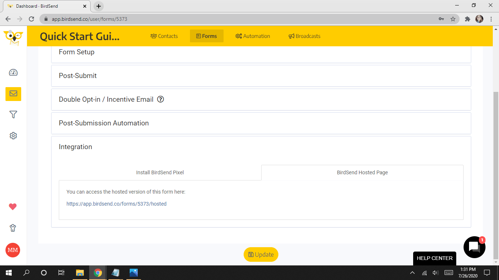Screen dimensions: 499x280
Task: Open the saved passwords key icon
Action: click(441, 19)
